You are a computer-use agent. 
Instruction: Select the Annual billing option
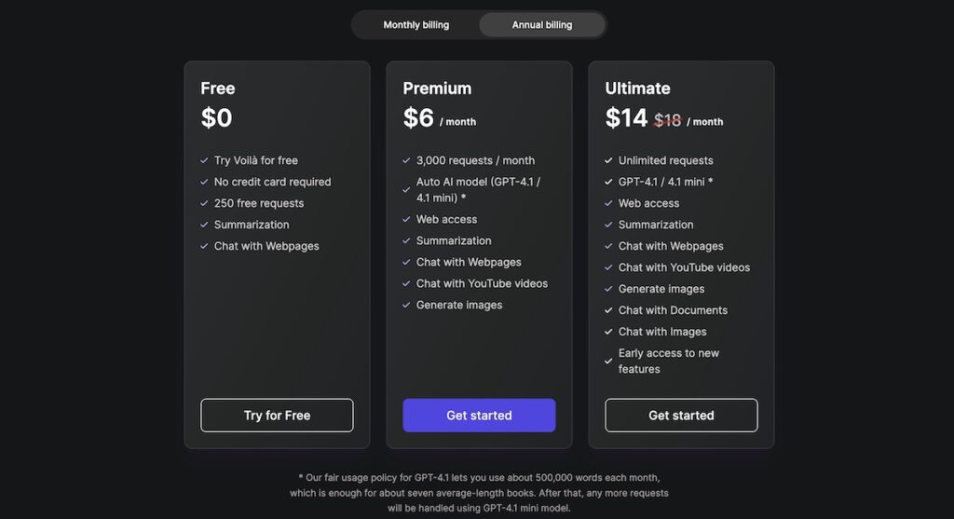coord(541,25)
